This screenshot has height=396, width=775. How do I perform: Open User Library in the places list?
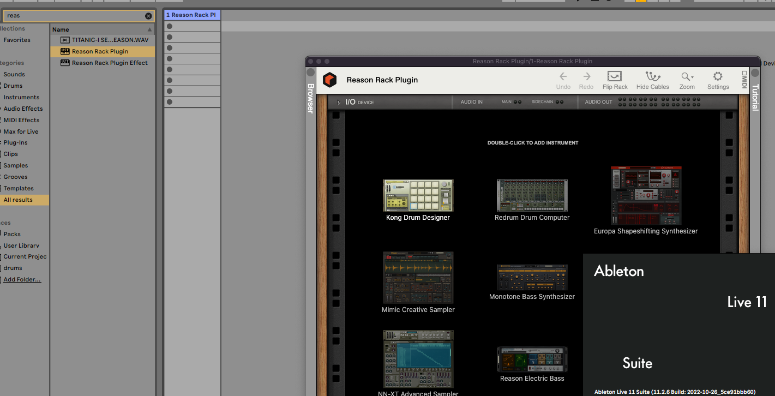click(x=21, y=245)
